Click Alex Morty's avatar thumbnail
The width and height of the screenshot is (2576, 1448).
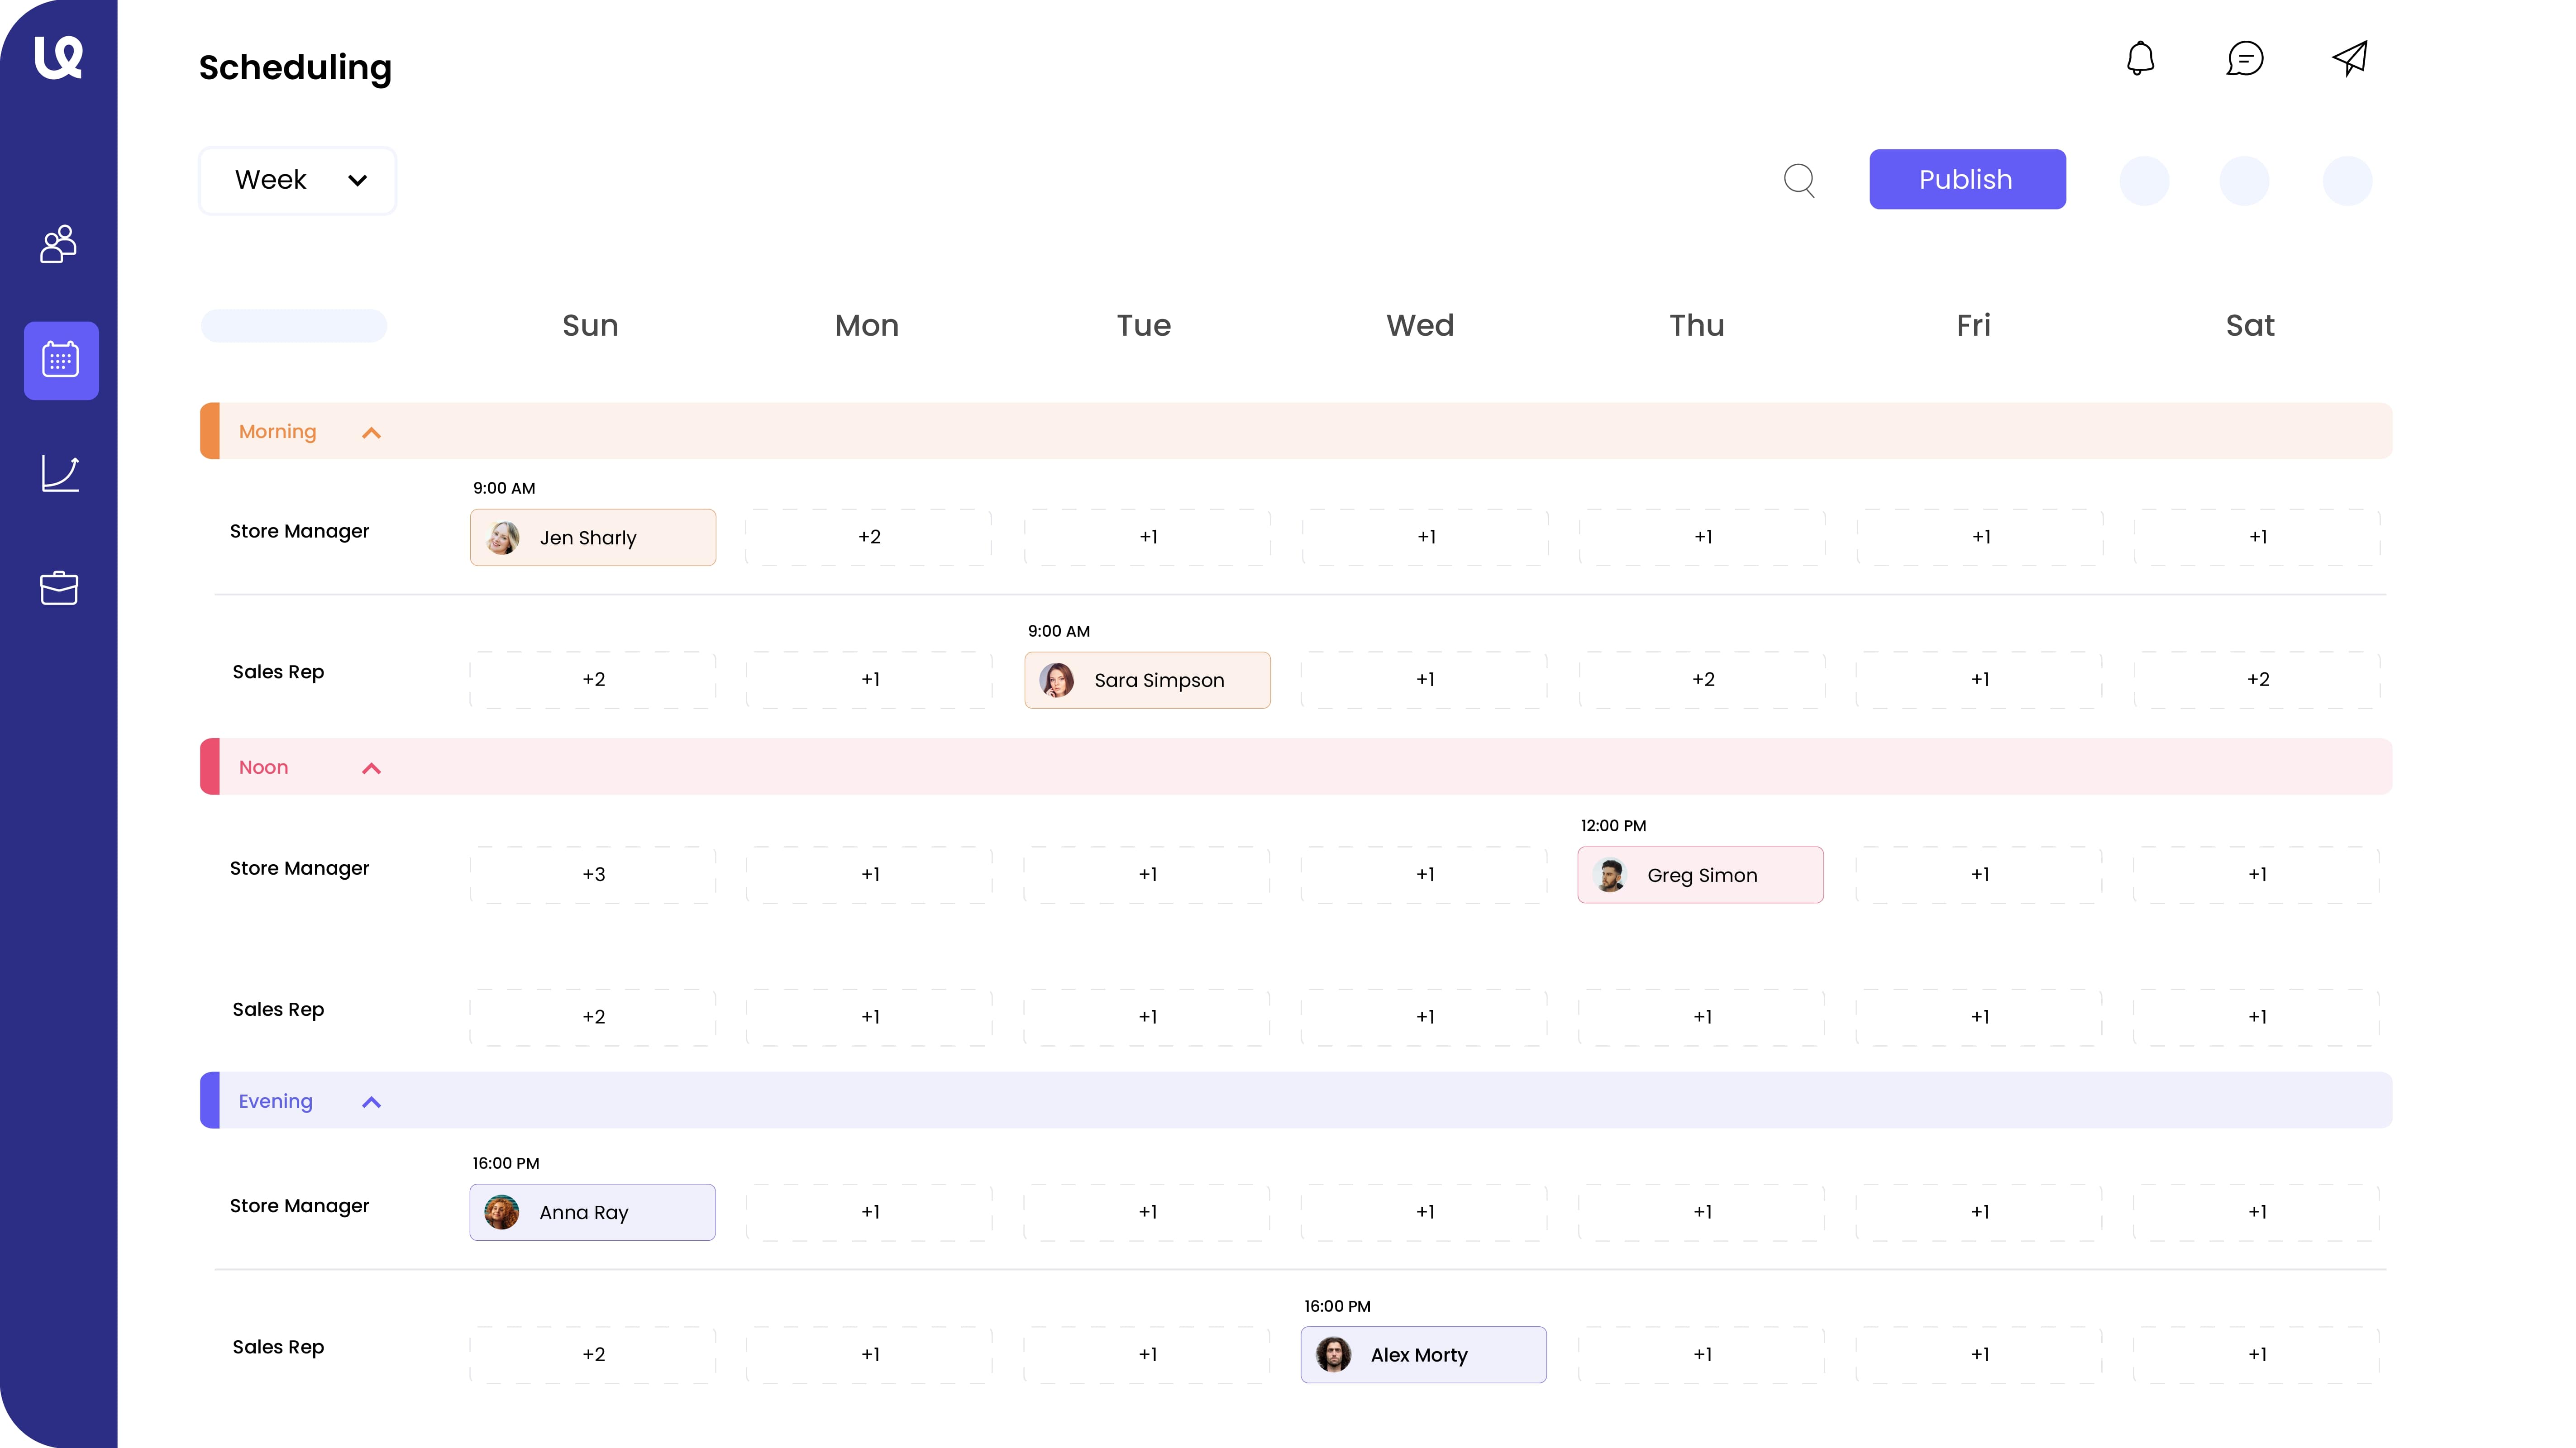pos(1332,1355)
